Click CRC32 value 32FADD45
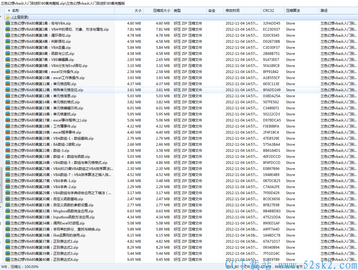358x270 pixels. coord(271,23)
